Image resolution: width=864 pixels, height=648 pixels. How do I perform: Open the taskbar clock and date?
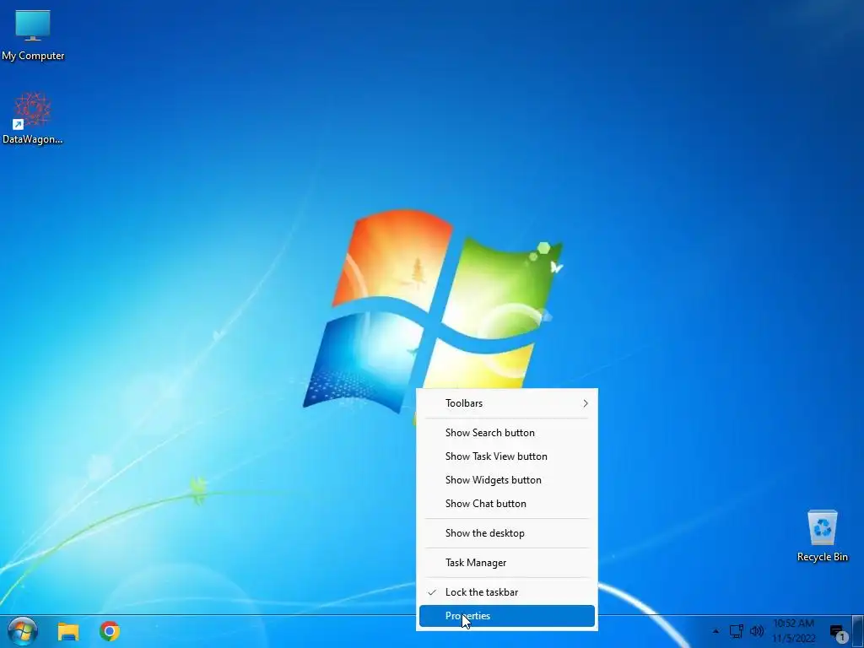click(793, 631)
